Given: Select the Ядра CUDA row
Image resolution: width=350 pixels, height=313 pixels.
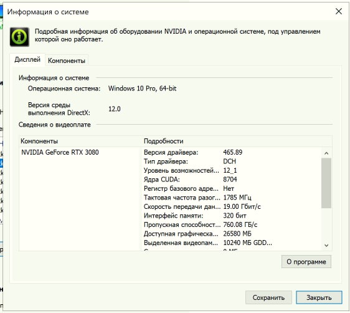Looking at the screenshot, I should point(231,180).
